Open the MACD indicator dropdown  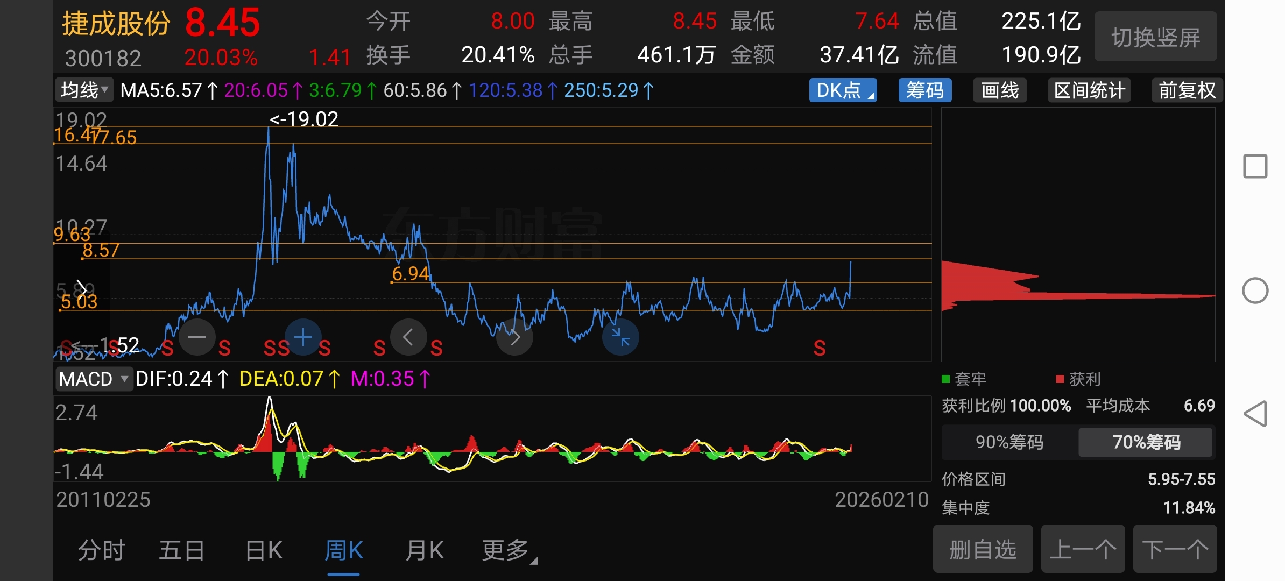94,379
